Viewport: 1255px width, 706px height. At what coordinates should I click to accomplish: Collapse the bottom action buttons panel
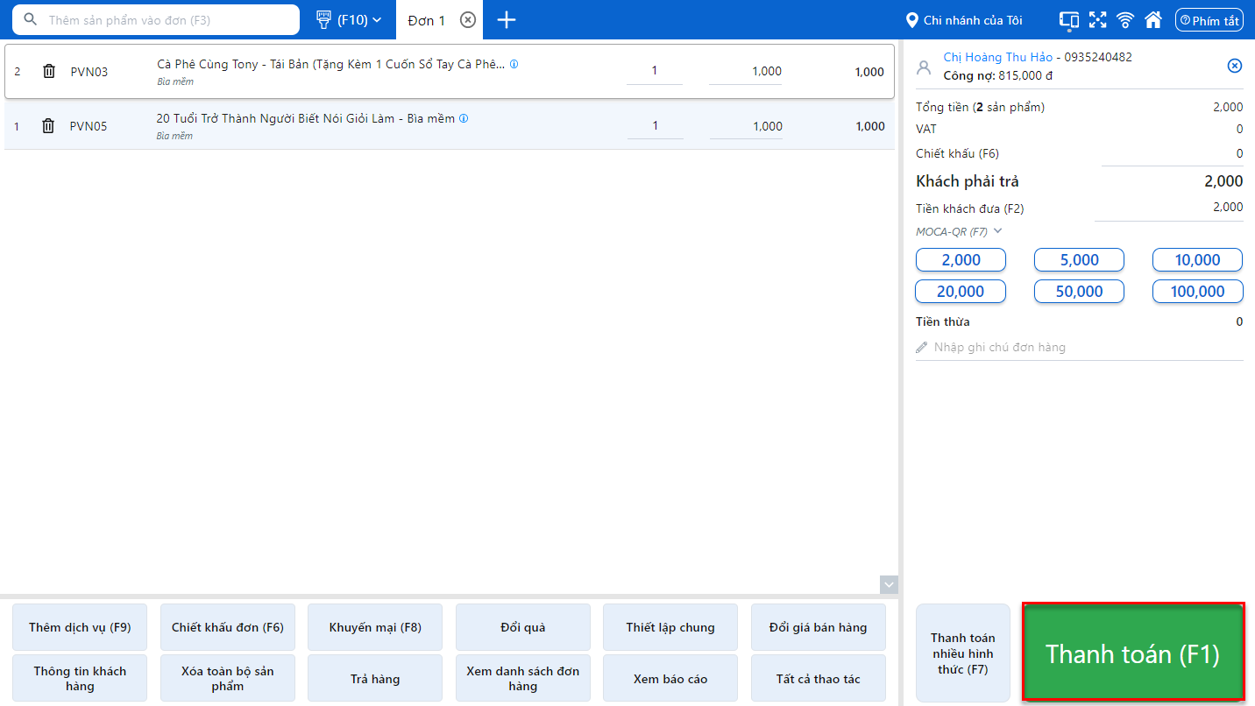pyautogui.click(x=889, y=584)
